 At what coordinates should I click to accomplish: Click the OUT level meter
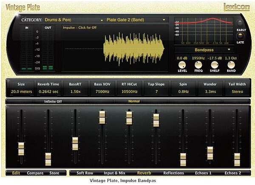tap(48, 49)
